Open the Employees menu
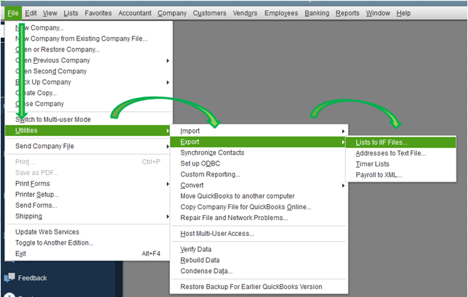Screen dimensions: 468x297 coord(281,13)
